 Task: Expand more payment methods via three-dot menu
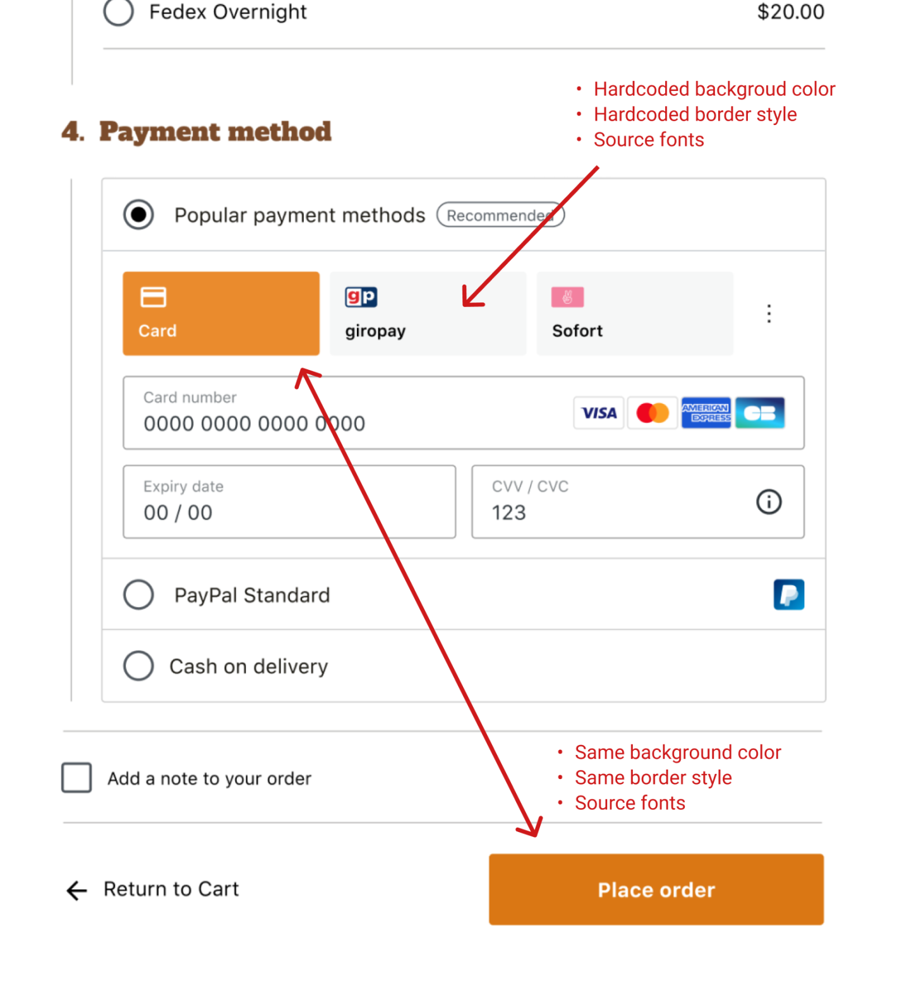pos(769,313)
